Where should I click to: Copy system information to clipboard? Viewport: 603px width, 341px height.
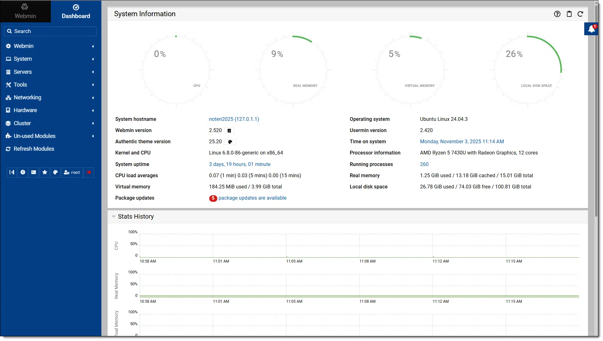click(569, 14)
